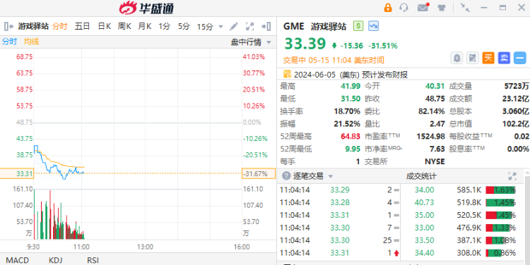Click 交易所 value NYSE
This screenshot has height=265, width=530.
pyautogui.click(x=435, y=161)
